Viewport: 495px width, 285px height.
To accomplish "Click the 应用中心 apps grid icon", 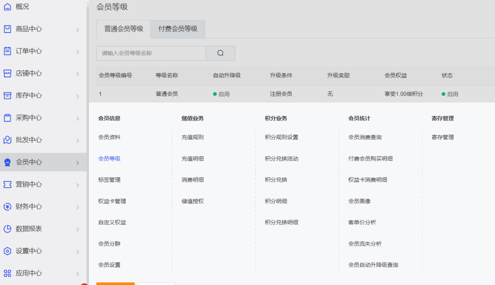I will click(x=7, y=273).
